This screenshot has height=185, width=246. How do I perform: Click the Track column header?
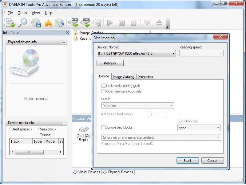(21, 141)
